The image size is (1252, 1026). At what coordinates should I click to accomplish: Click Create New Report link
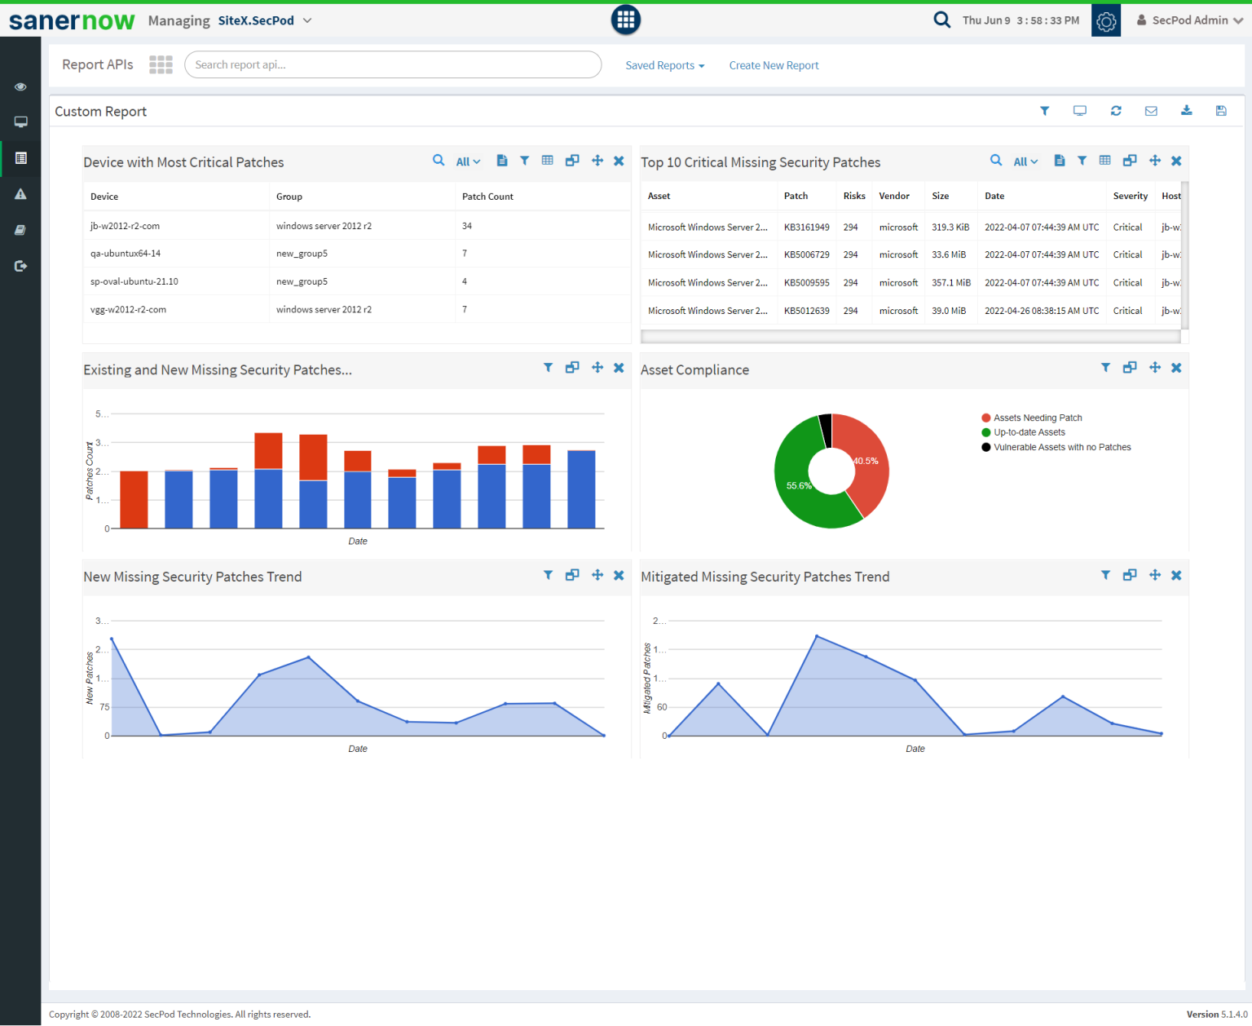tap(774, 65)
